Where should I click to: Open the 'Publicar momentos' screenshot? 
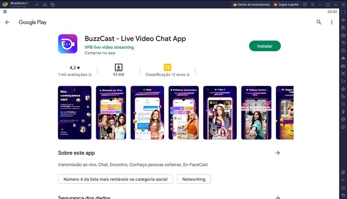pyautogui.click(x=183, y=113)
